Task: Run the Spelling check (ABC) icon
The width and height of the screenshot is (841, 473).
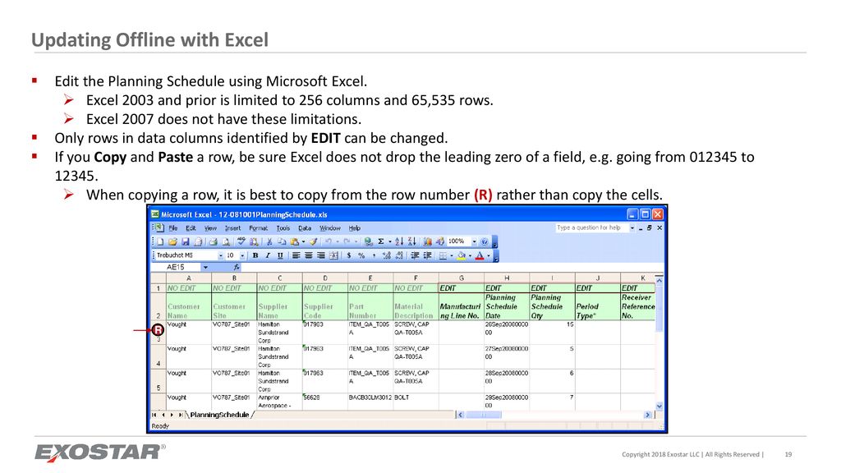Action: (x=241, y=241)
